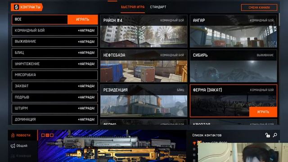Open the Общий chat tab

pyautogui.click(x=23, y=146)
